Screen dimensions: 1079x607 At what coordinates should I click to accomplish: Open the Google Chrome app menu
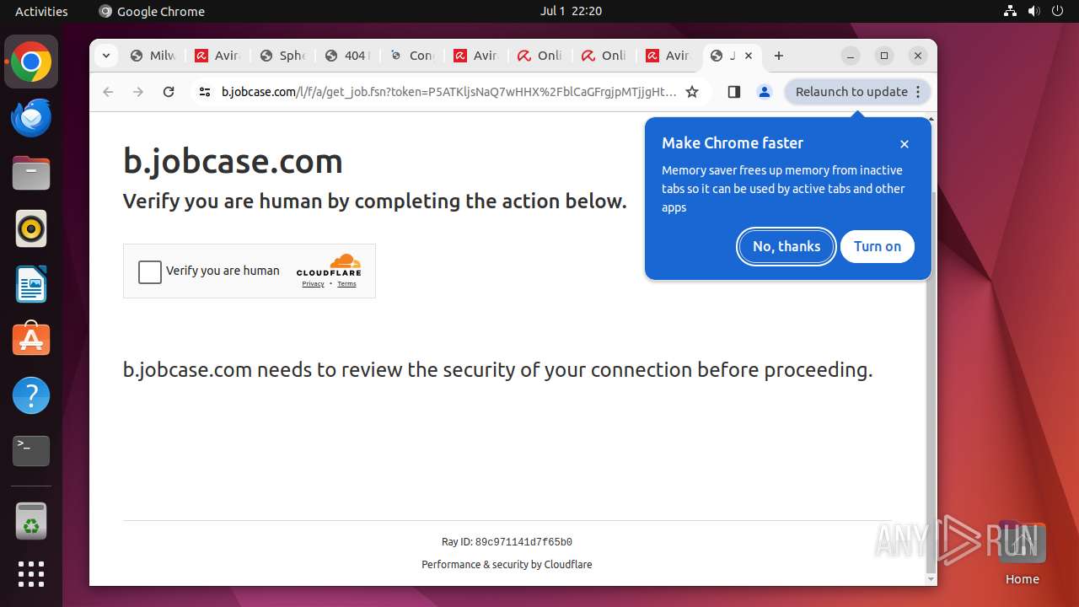coord(152,11)
